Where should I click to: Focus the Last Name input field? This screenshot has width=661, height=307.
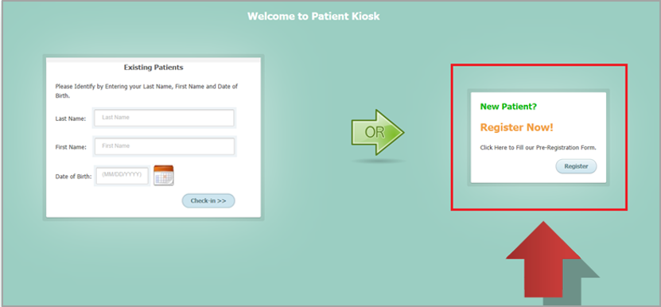tap(165, 118)
